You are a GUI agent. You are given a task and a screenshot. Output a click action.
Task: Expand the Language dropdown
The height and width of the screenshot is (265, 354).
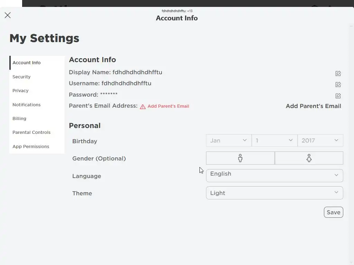tap(274, 175)
